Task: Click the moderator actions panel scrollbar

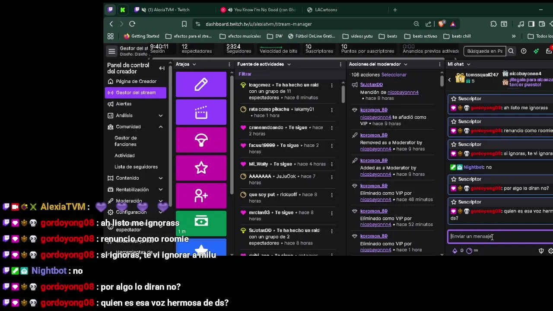Action: pos(442,81)
